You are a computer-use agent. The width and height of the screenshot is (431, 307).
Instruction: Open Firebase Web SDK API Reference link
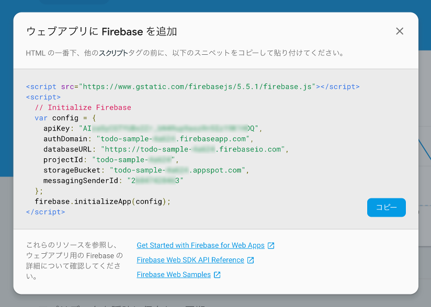pyautogui.click(x=190, y=260)
